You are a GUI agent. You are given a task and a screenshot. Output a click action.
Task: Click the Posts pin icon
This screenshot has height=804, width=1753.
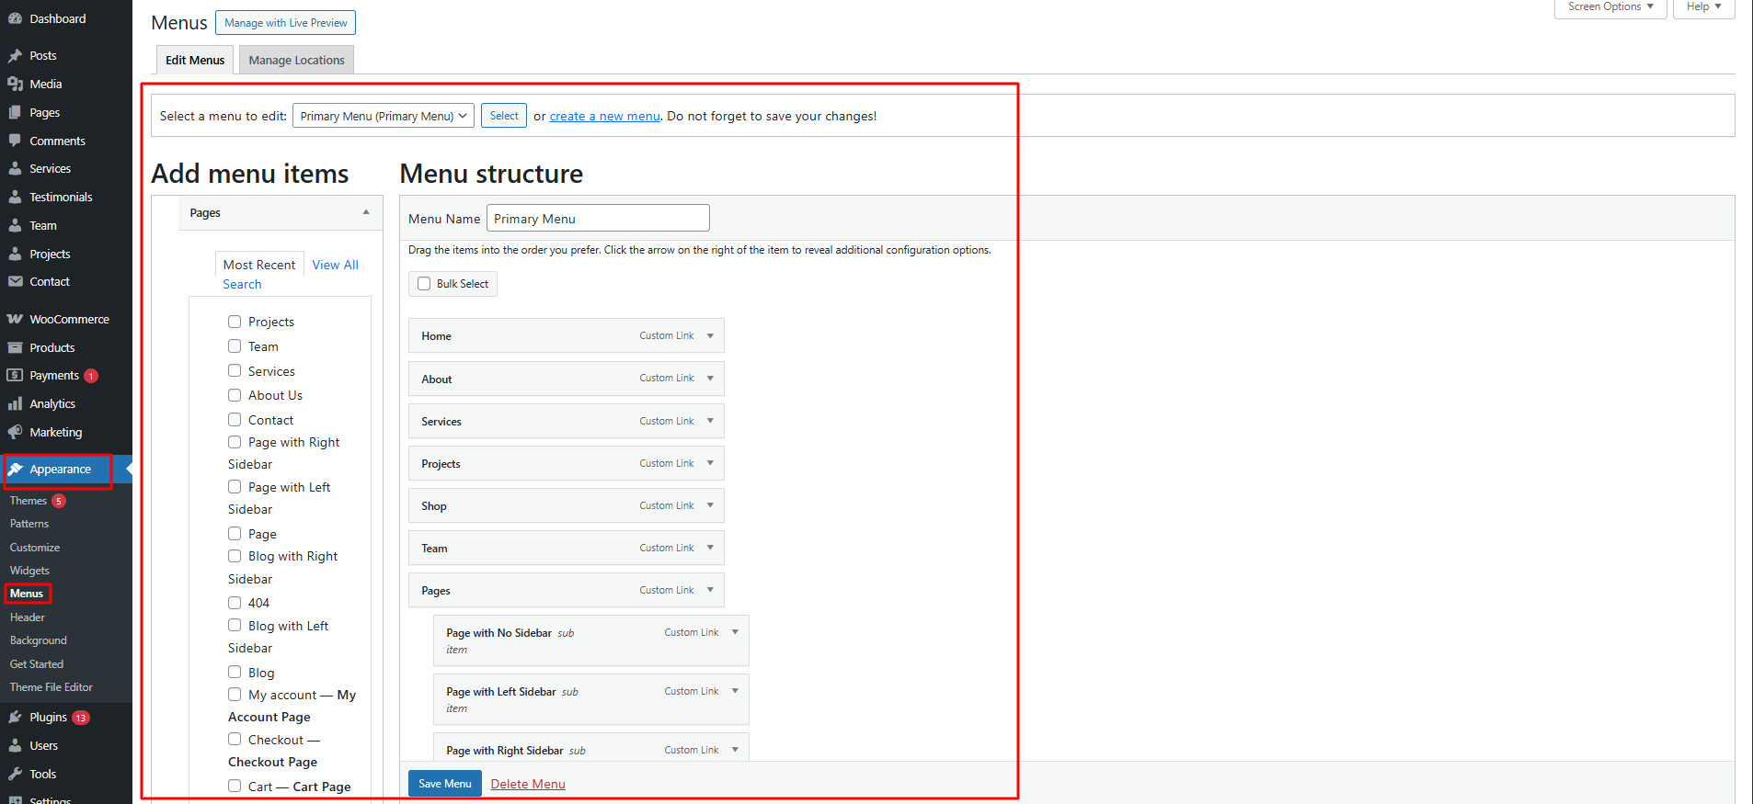pos(15,56)
